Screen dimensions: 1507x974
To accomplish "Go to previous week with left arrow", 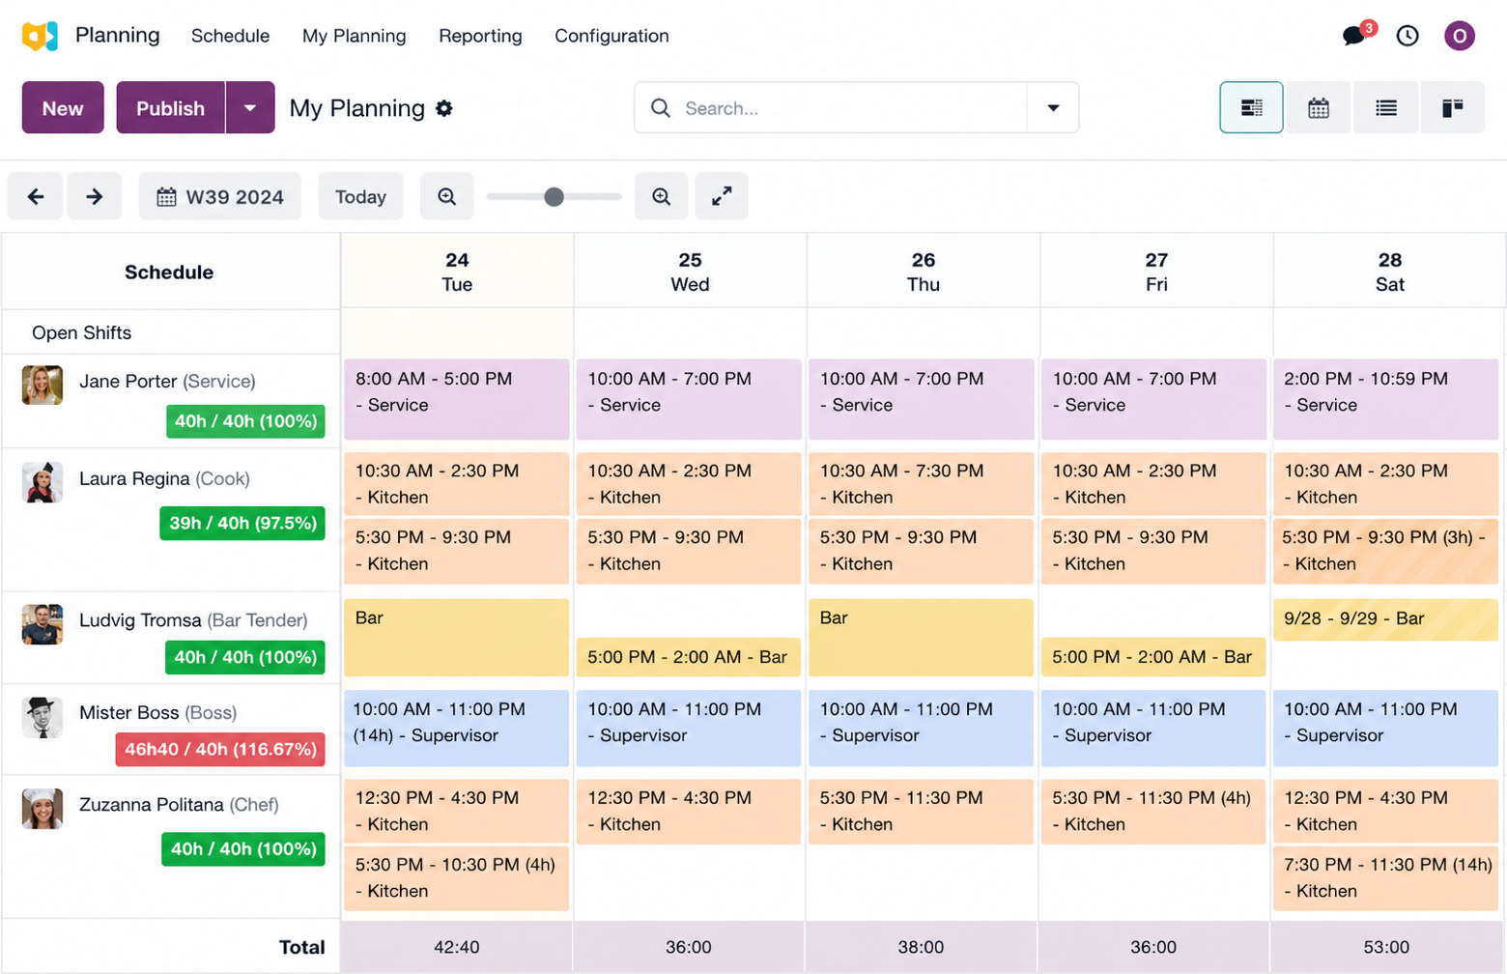I will 36,197.
